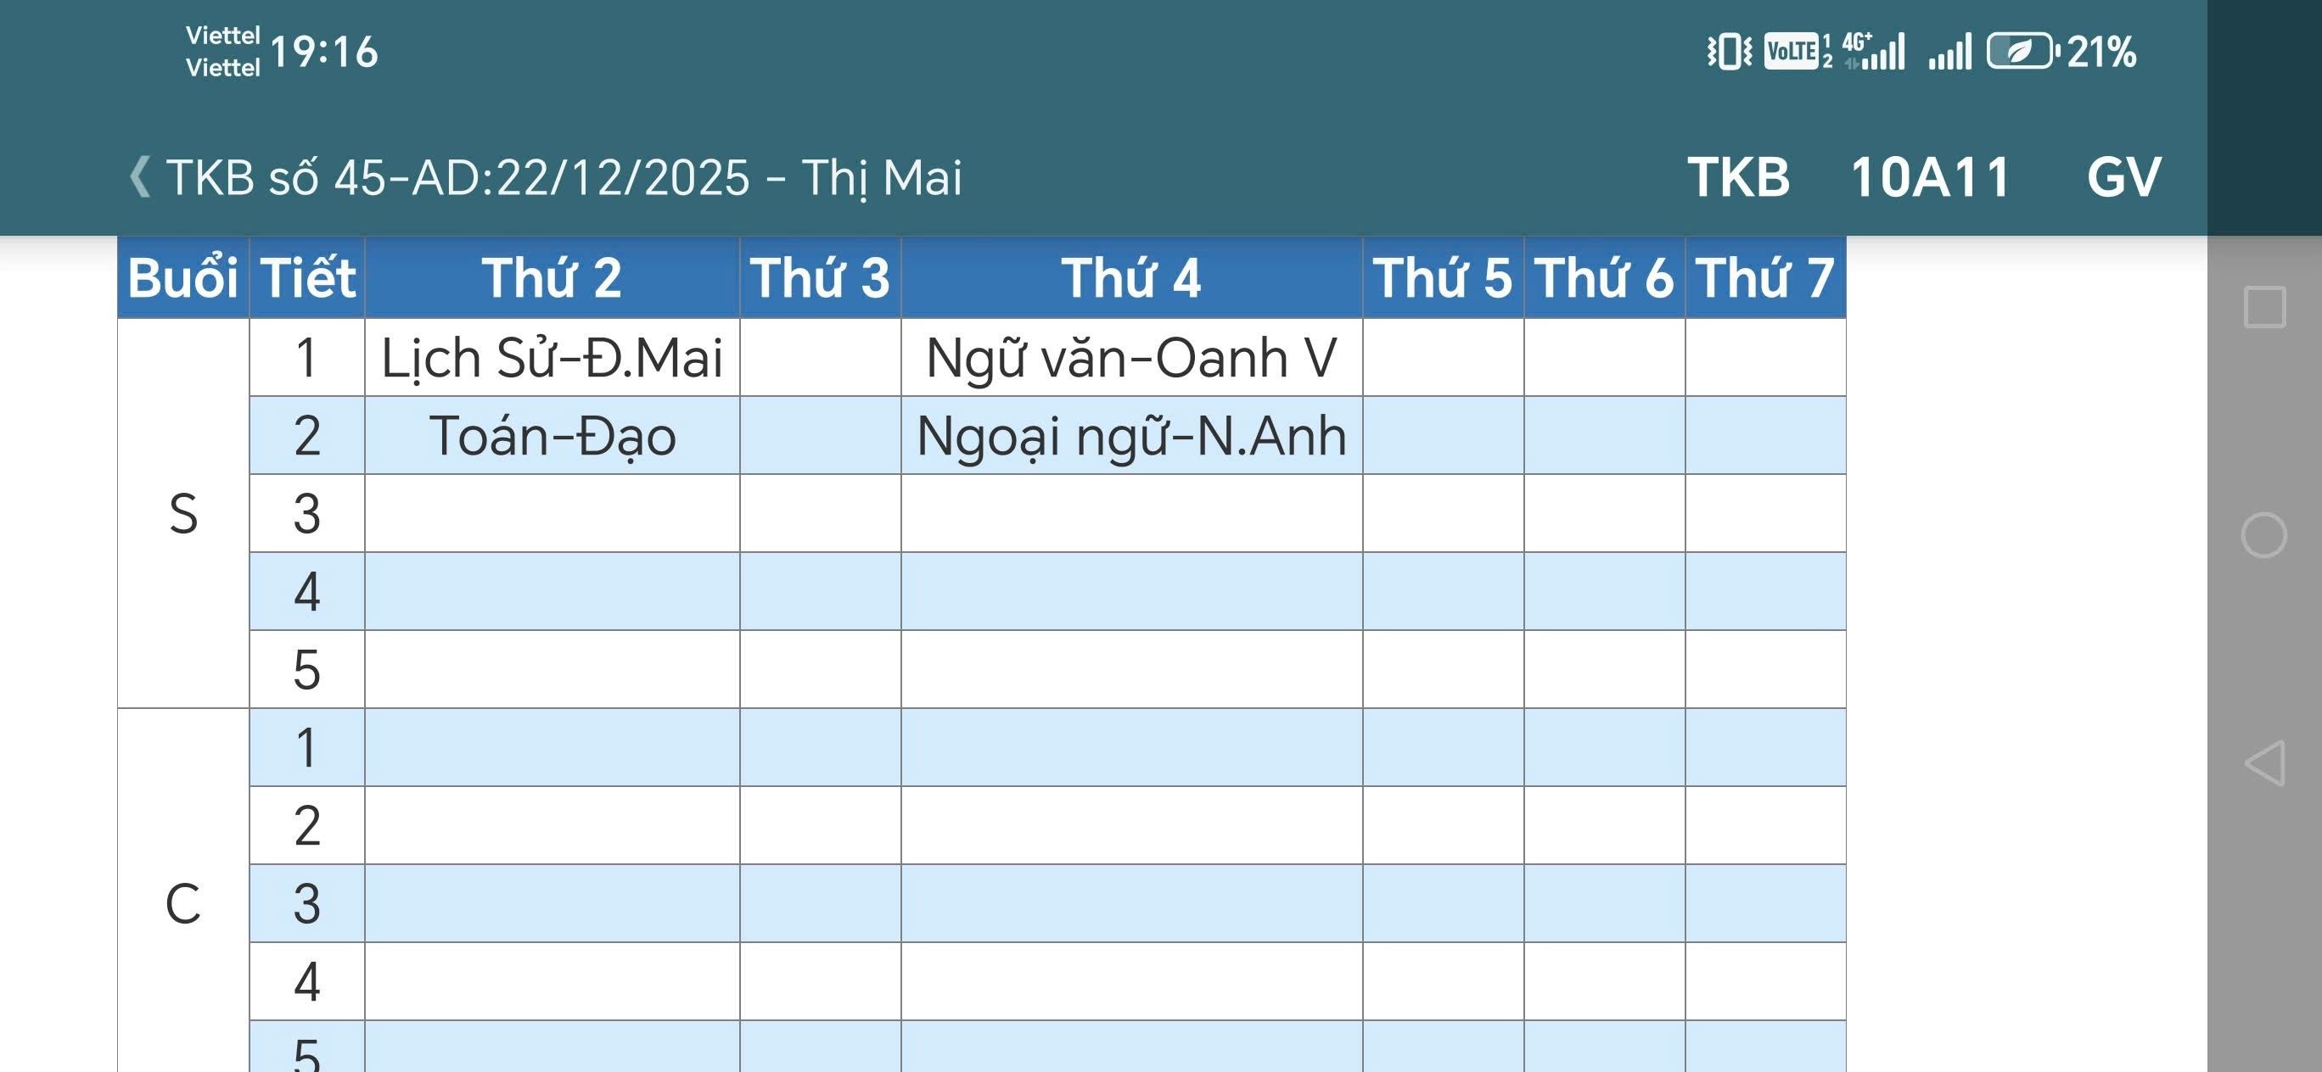Tap the Ngữ văn-Oanh V cell
This screenshot has height=1072, width=2322.
click(1131, 358)
